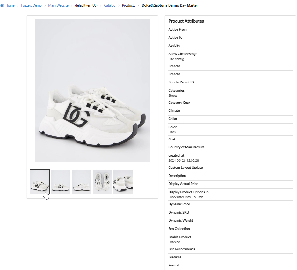This screenshot has height=270, width=297.
Task: Select the second side-view shoe thumbnail
Action: tap(61, 181)
